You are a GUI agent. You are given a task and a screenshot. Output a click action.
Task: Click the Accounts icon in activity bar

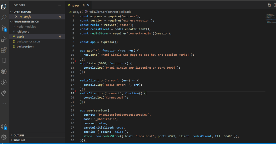click(x=4, y=126)
